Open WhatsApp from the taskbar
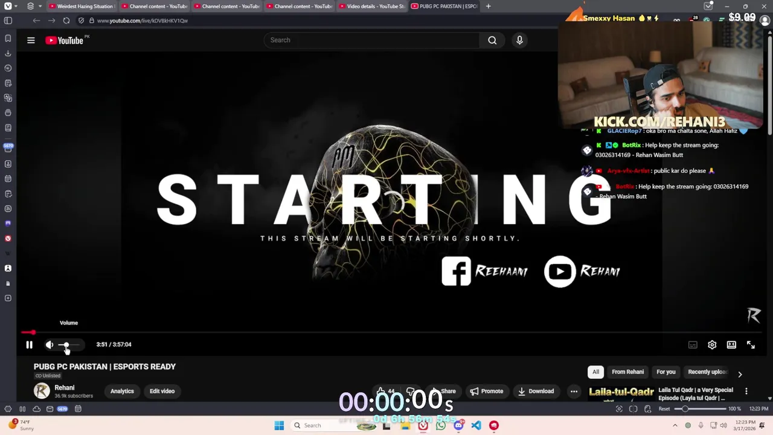 click(x=441, y=425)
